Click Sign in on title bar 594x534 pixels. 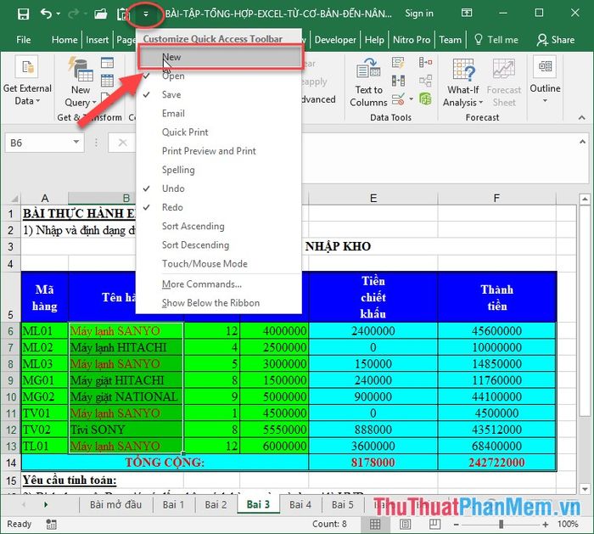[419, 14]
